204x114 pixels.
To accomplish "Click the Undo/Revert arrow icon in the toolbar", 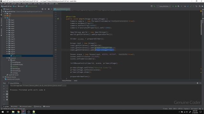I will click(196, 6).
